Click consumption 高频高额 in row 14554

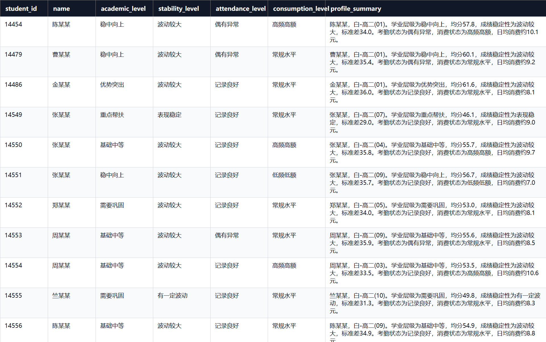coord(284,266)
